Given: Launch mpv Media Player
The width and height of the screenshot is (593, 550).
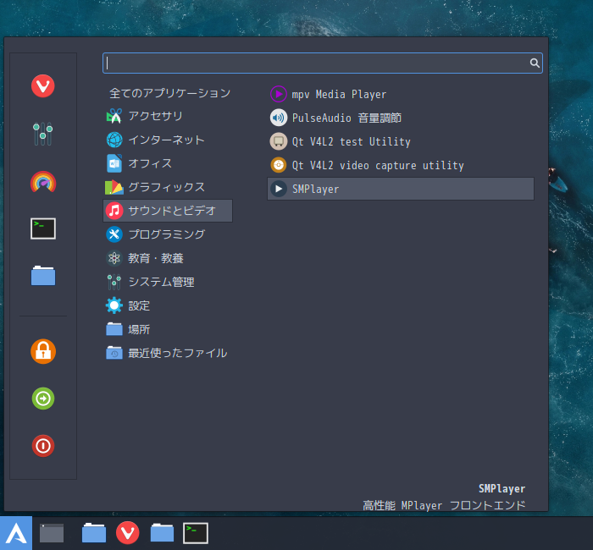Looking at the screenshot, I should [x=401, y=94].
